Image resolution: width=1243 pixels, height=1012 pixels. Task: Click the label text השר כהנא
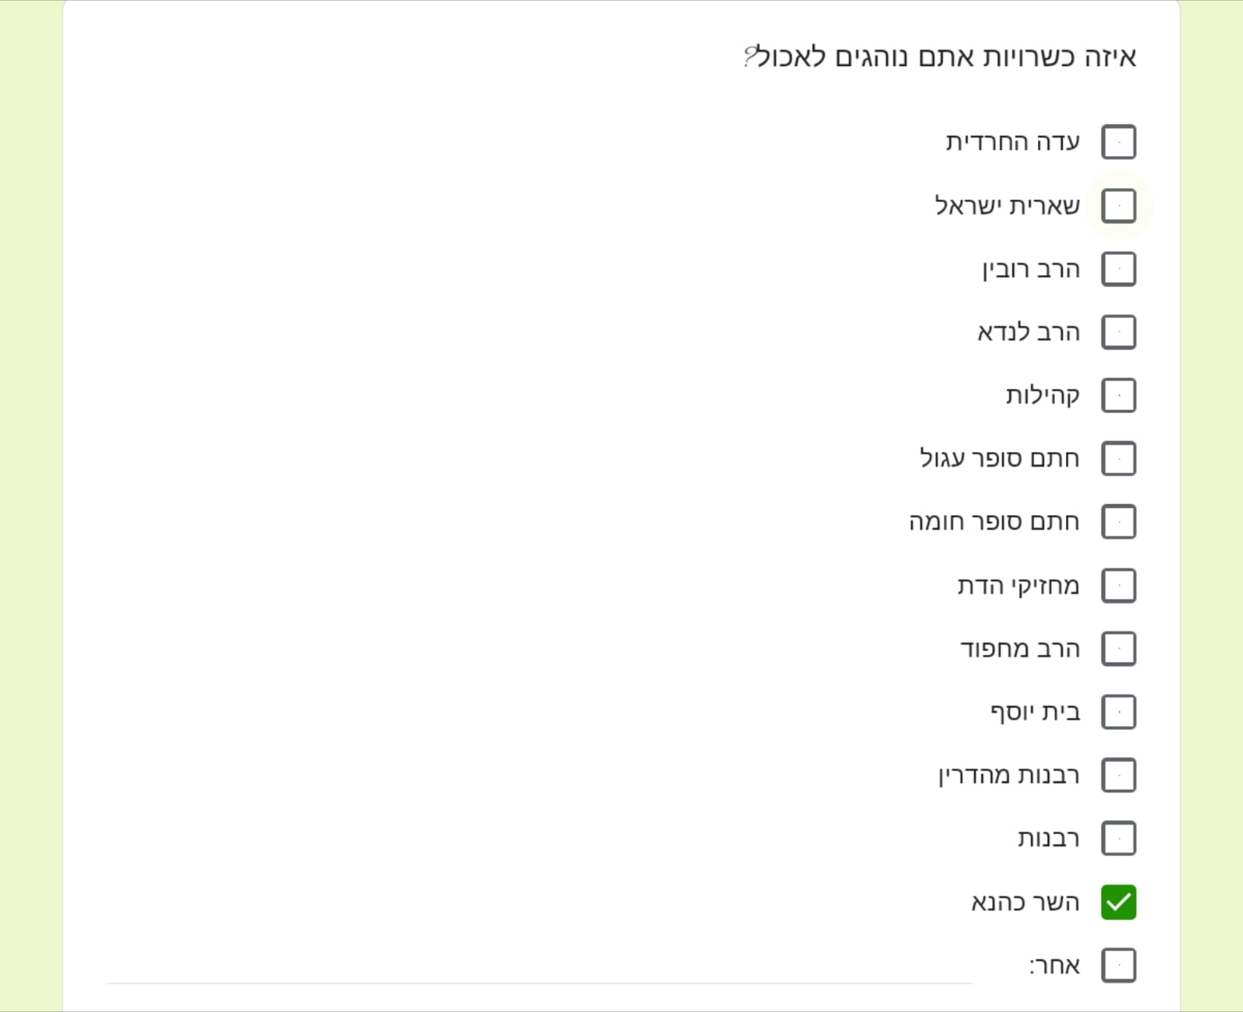click(x=1025, y=902)
